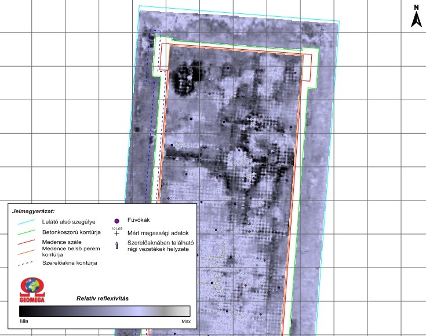Viewport: 426px width, 336px height.
Task: Click the 'Relatív reflexivitás' title
Action: (103, 298)
